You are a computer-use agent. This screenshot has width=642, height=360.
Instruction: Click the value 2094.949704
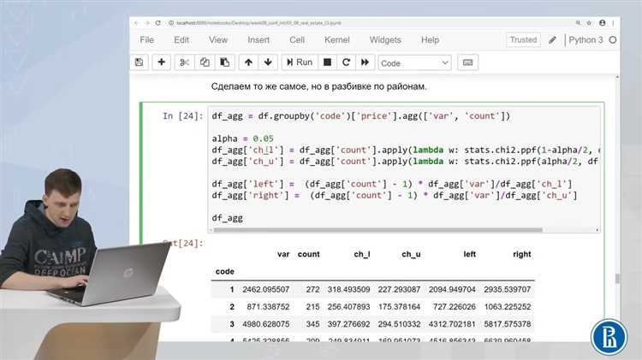point(452,289)
